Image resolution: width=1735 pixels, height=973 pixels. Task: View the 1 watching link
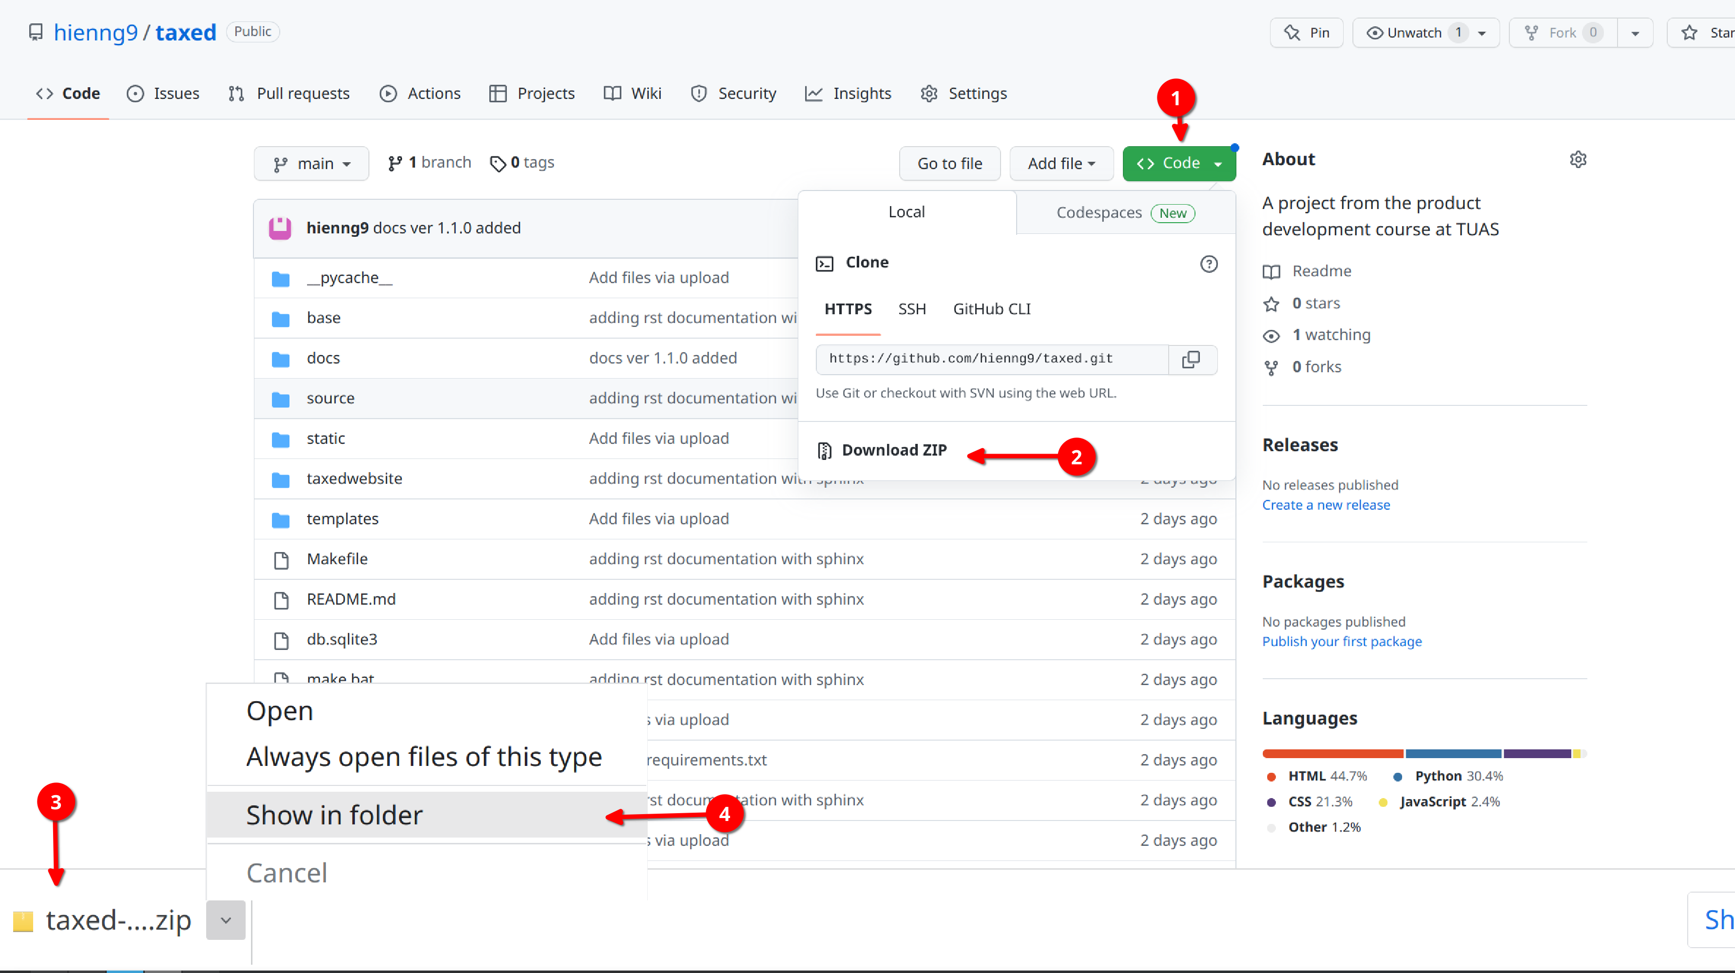[1331, 335]
